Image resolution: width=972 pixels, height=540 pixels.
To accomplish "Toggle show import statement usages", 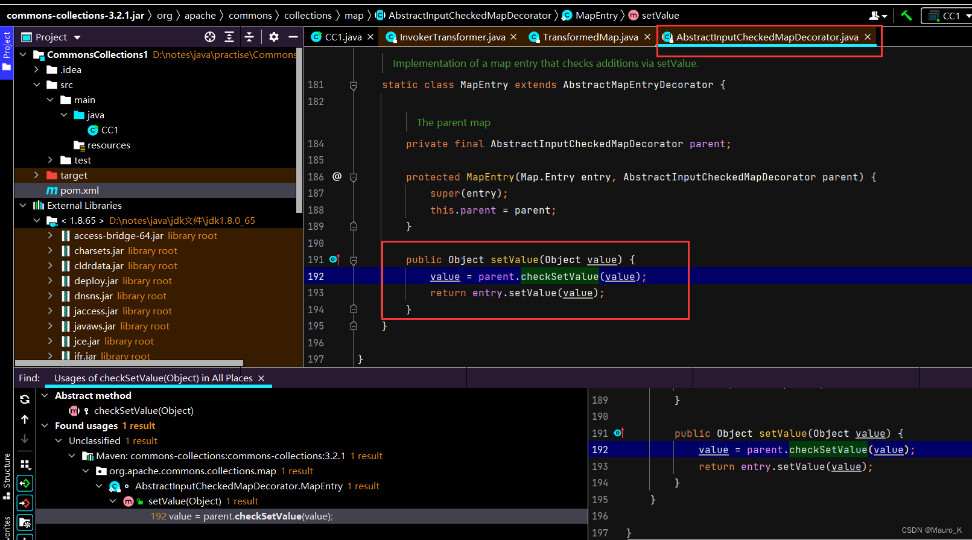I will point(25,522).
